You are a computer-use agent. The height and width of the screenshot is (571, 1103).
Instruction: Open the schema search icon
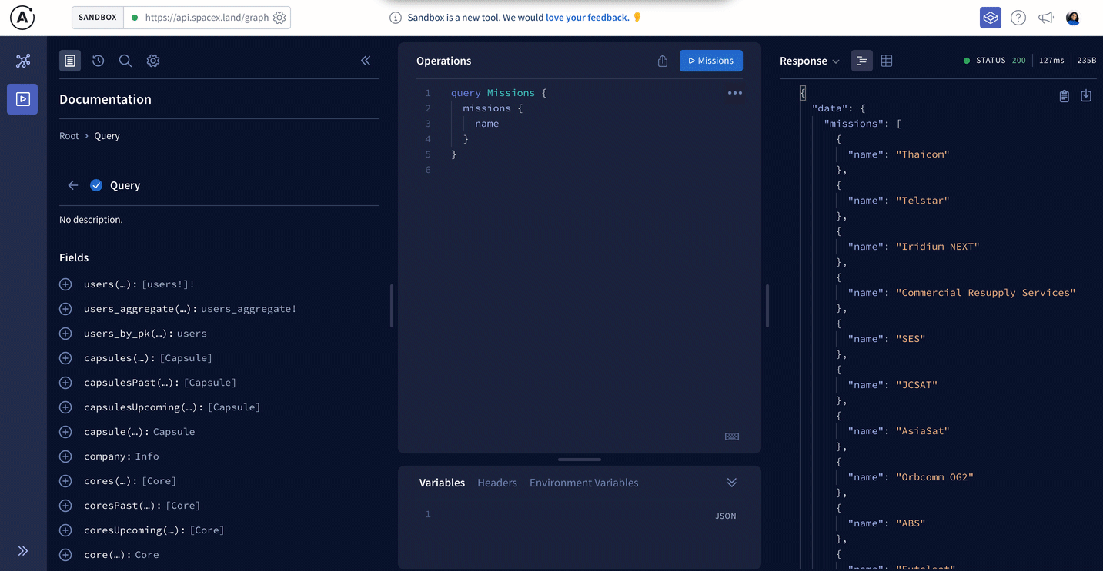[x=125, y=61]
